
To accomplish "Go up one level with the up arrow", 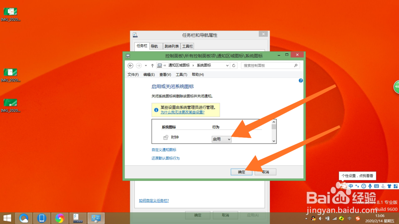I will click(x=152, y=66).
